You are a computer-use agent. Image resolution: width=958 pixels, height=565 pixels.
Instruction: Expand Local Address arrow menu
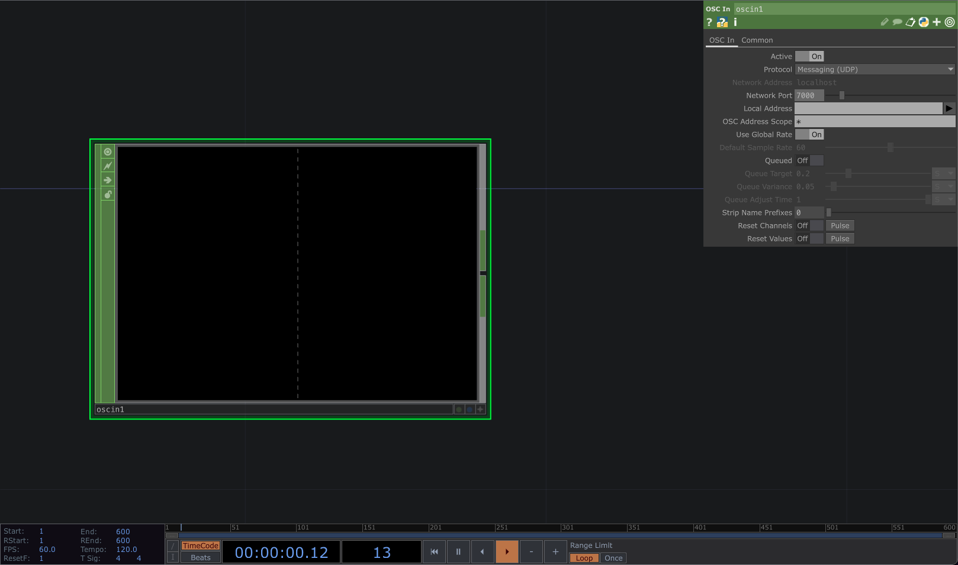[x=949, y=108]
